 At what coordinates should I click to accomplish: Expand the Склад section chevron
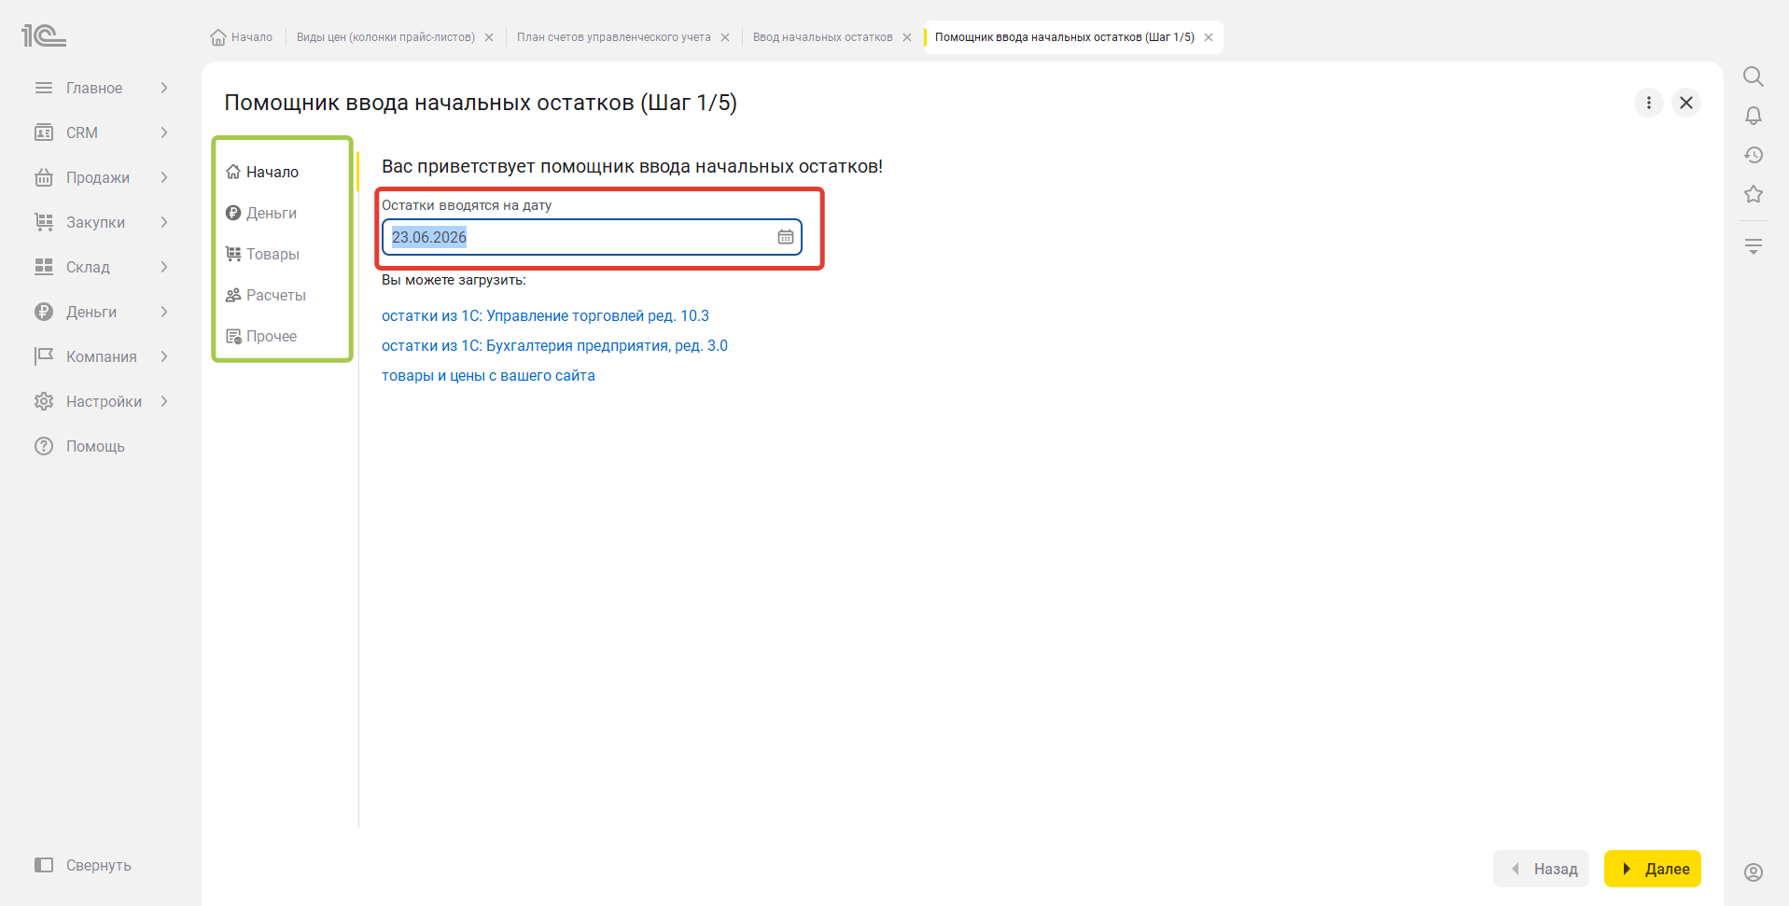[164, 267]
